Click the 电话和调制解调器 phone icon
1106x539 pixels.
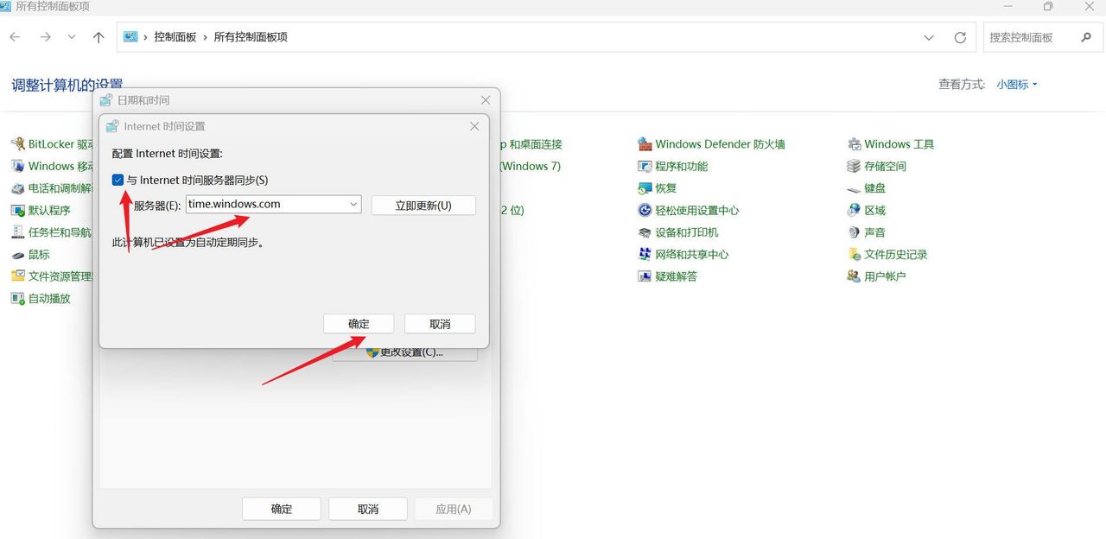pos(17,188)
